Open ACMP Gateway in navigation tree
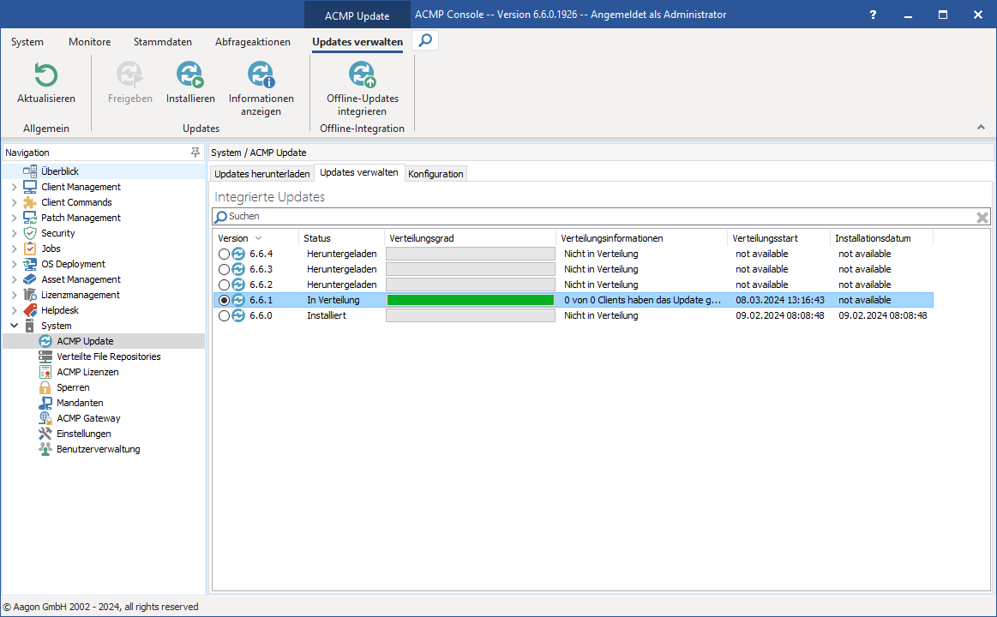 point(88,418)
